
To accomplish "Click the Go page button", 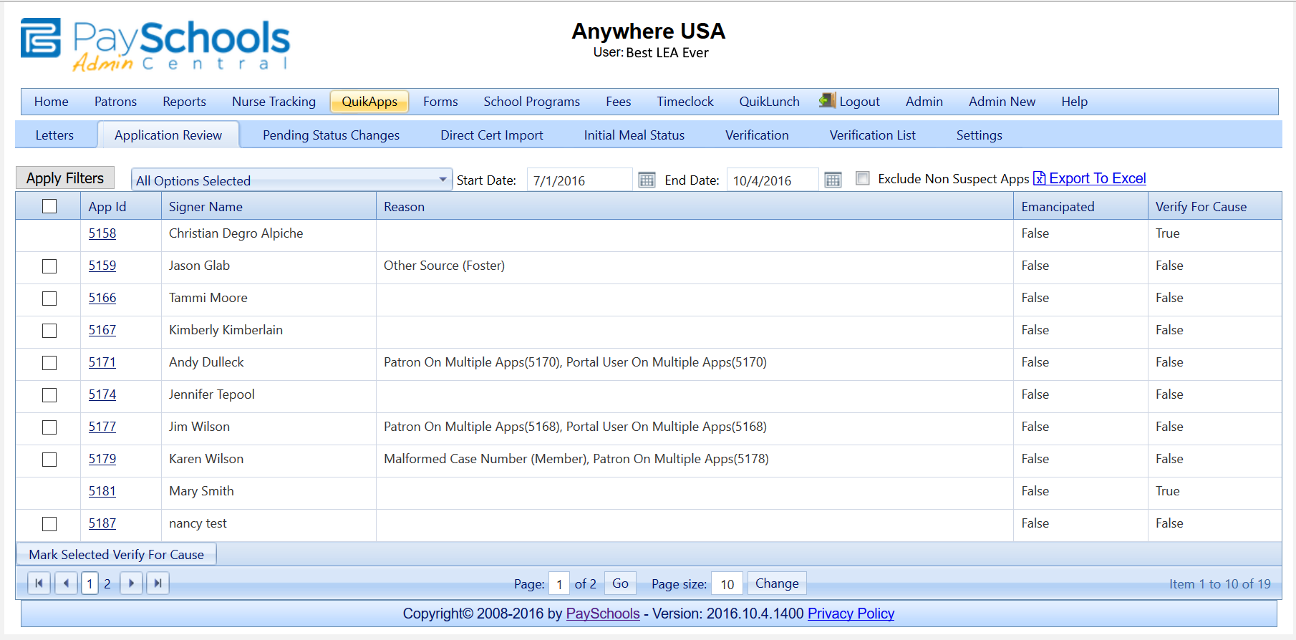I will coord(620,583).
